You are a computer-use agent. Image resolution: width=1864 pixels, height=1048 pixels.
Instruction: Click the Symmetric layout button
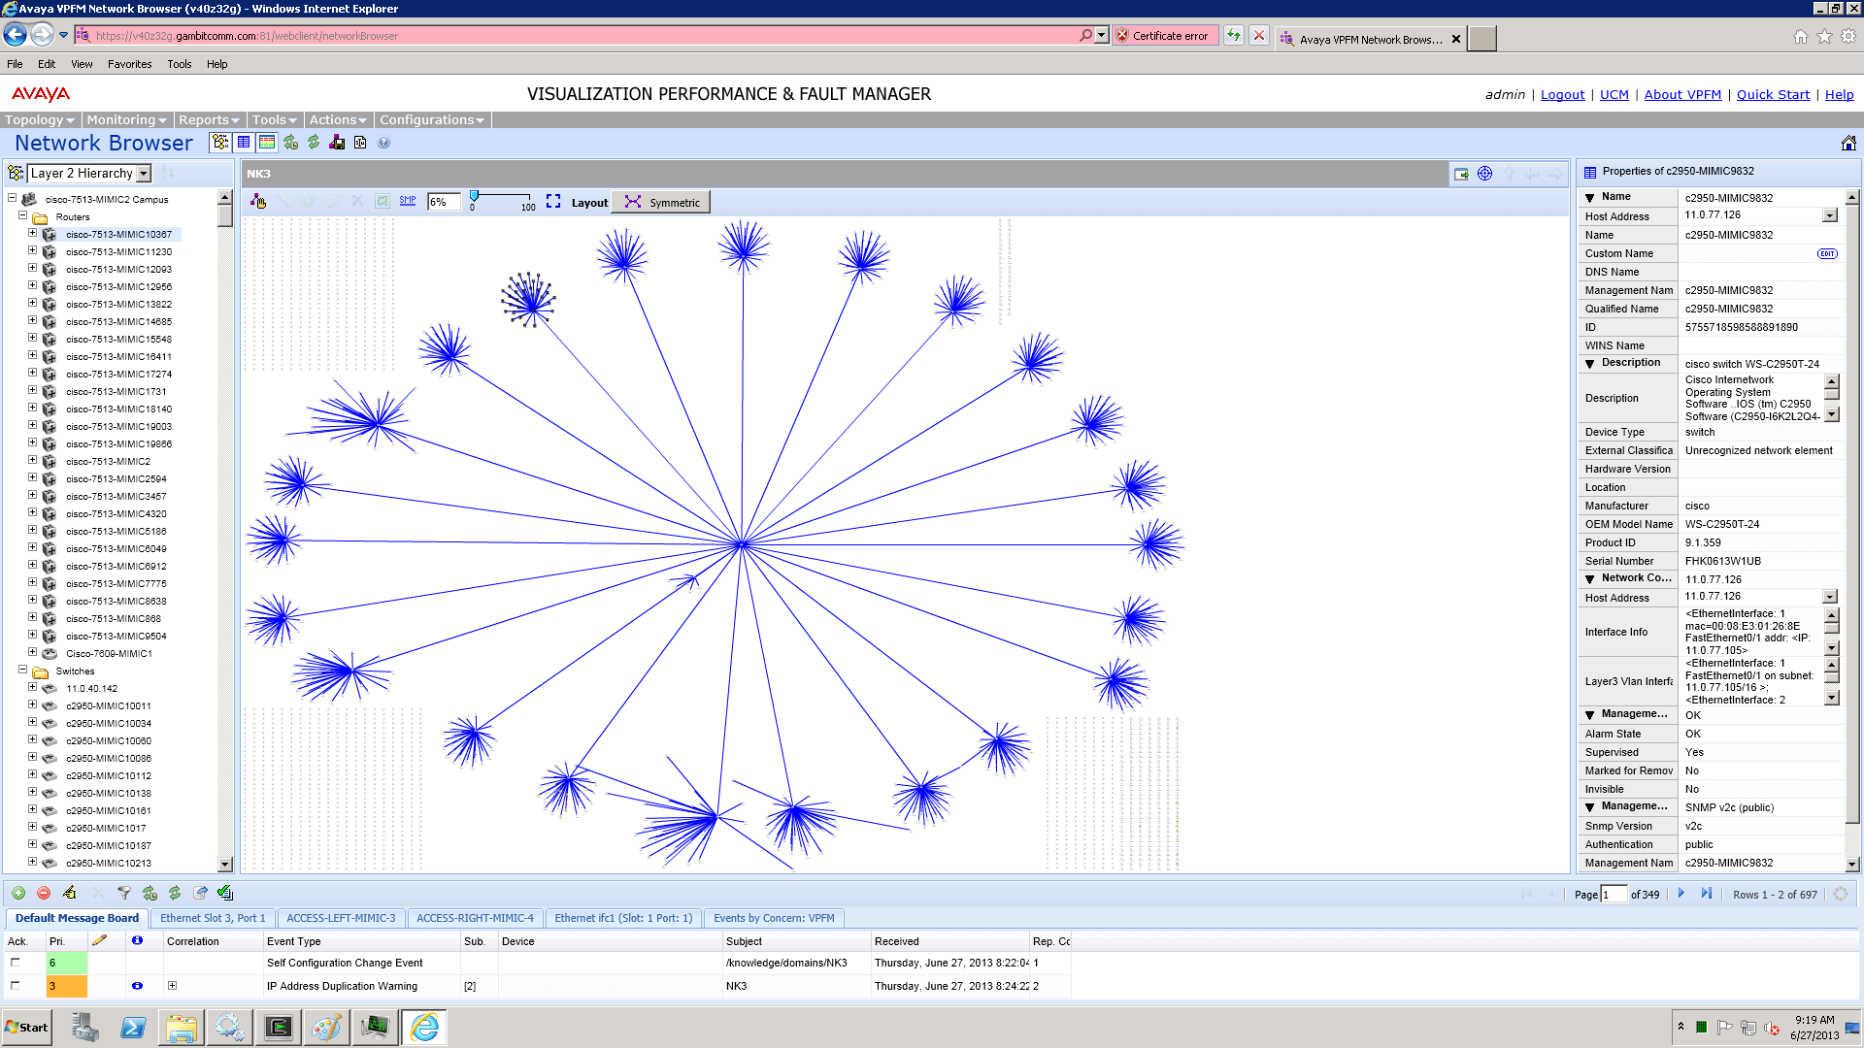pos(663,202)
